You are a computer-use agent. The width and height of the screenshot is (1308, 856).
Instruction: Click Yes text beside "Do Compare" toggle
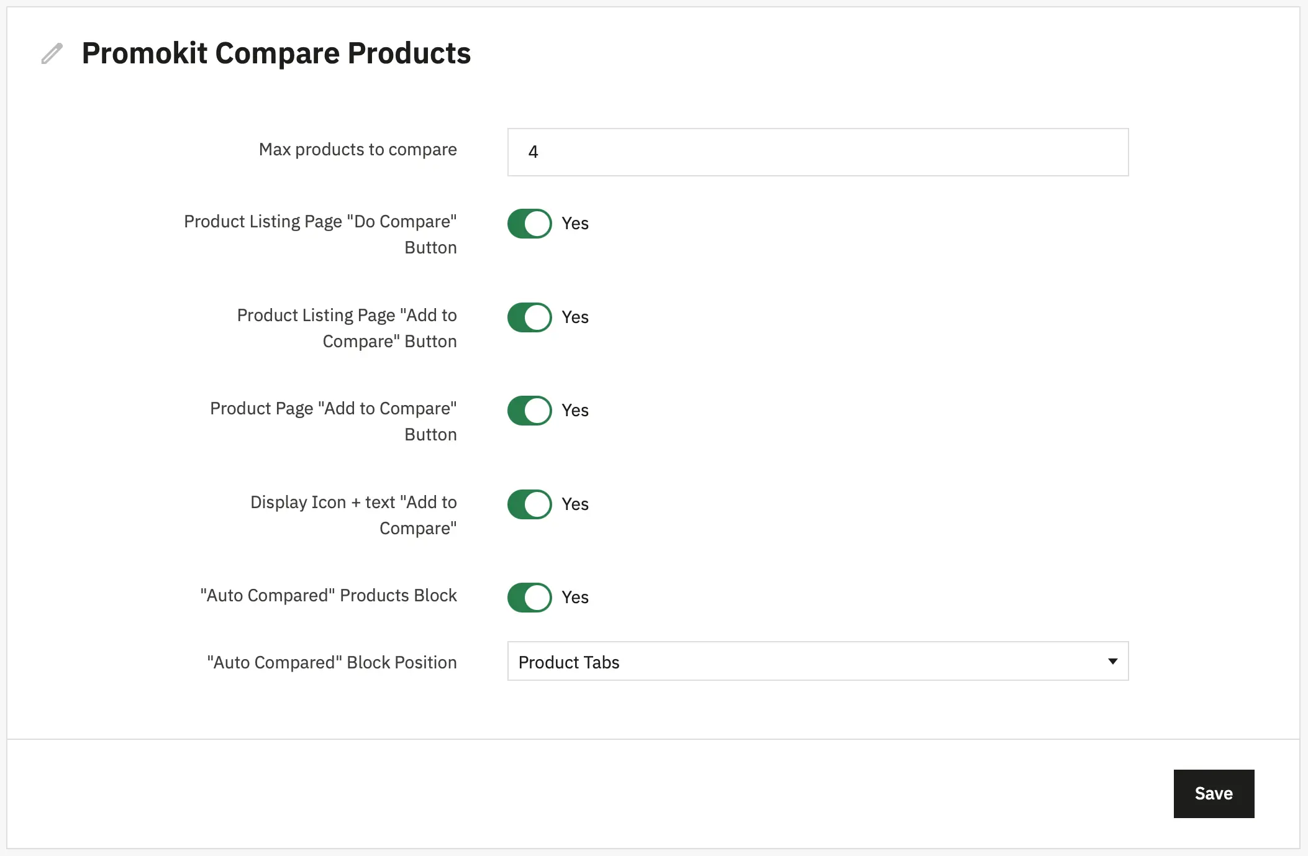575,224
